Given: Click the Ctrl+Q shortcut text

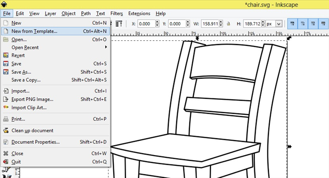Looking at the screenshot, I should pos(100,162).
